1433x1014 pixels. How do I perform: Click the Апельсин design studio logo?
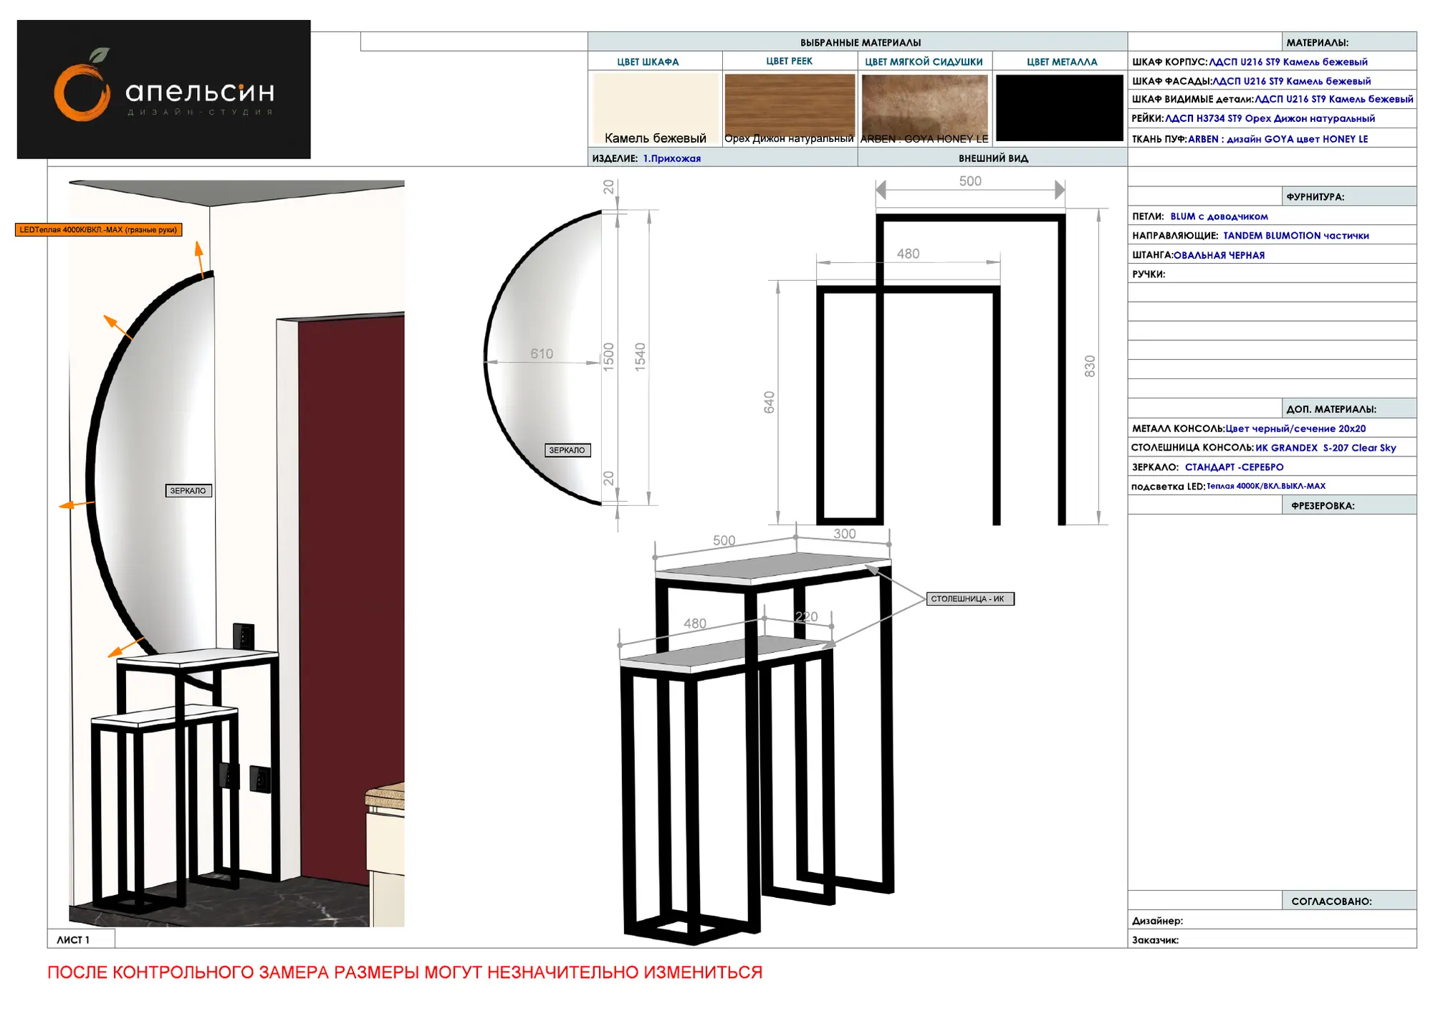[163, 90]
